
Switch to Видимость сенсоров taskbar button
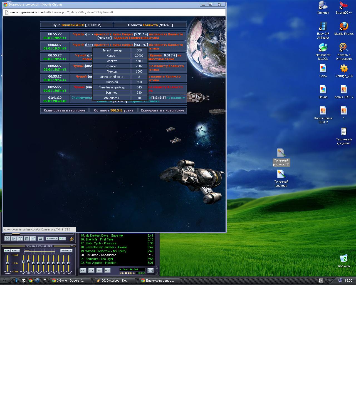coord(159,281)
